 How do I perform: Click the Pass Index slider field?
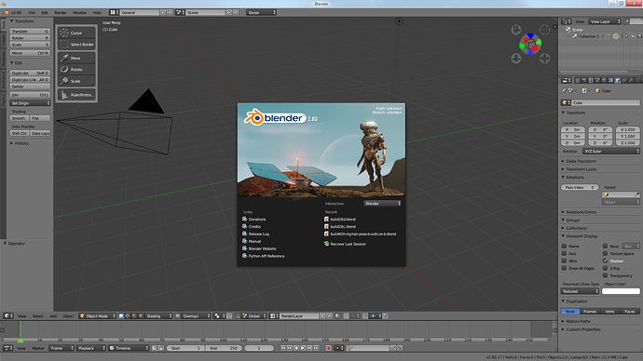(580, 187)
